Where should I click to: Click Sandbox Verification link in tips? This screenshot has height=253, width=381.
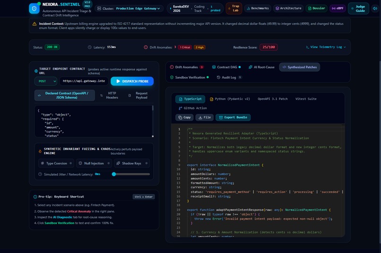point(59,223)
